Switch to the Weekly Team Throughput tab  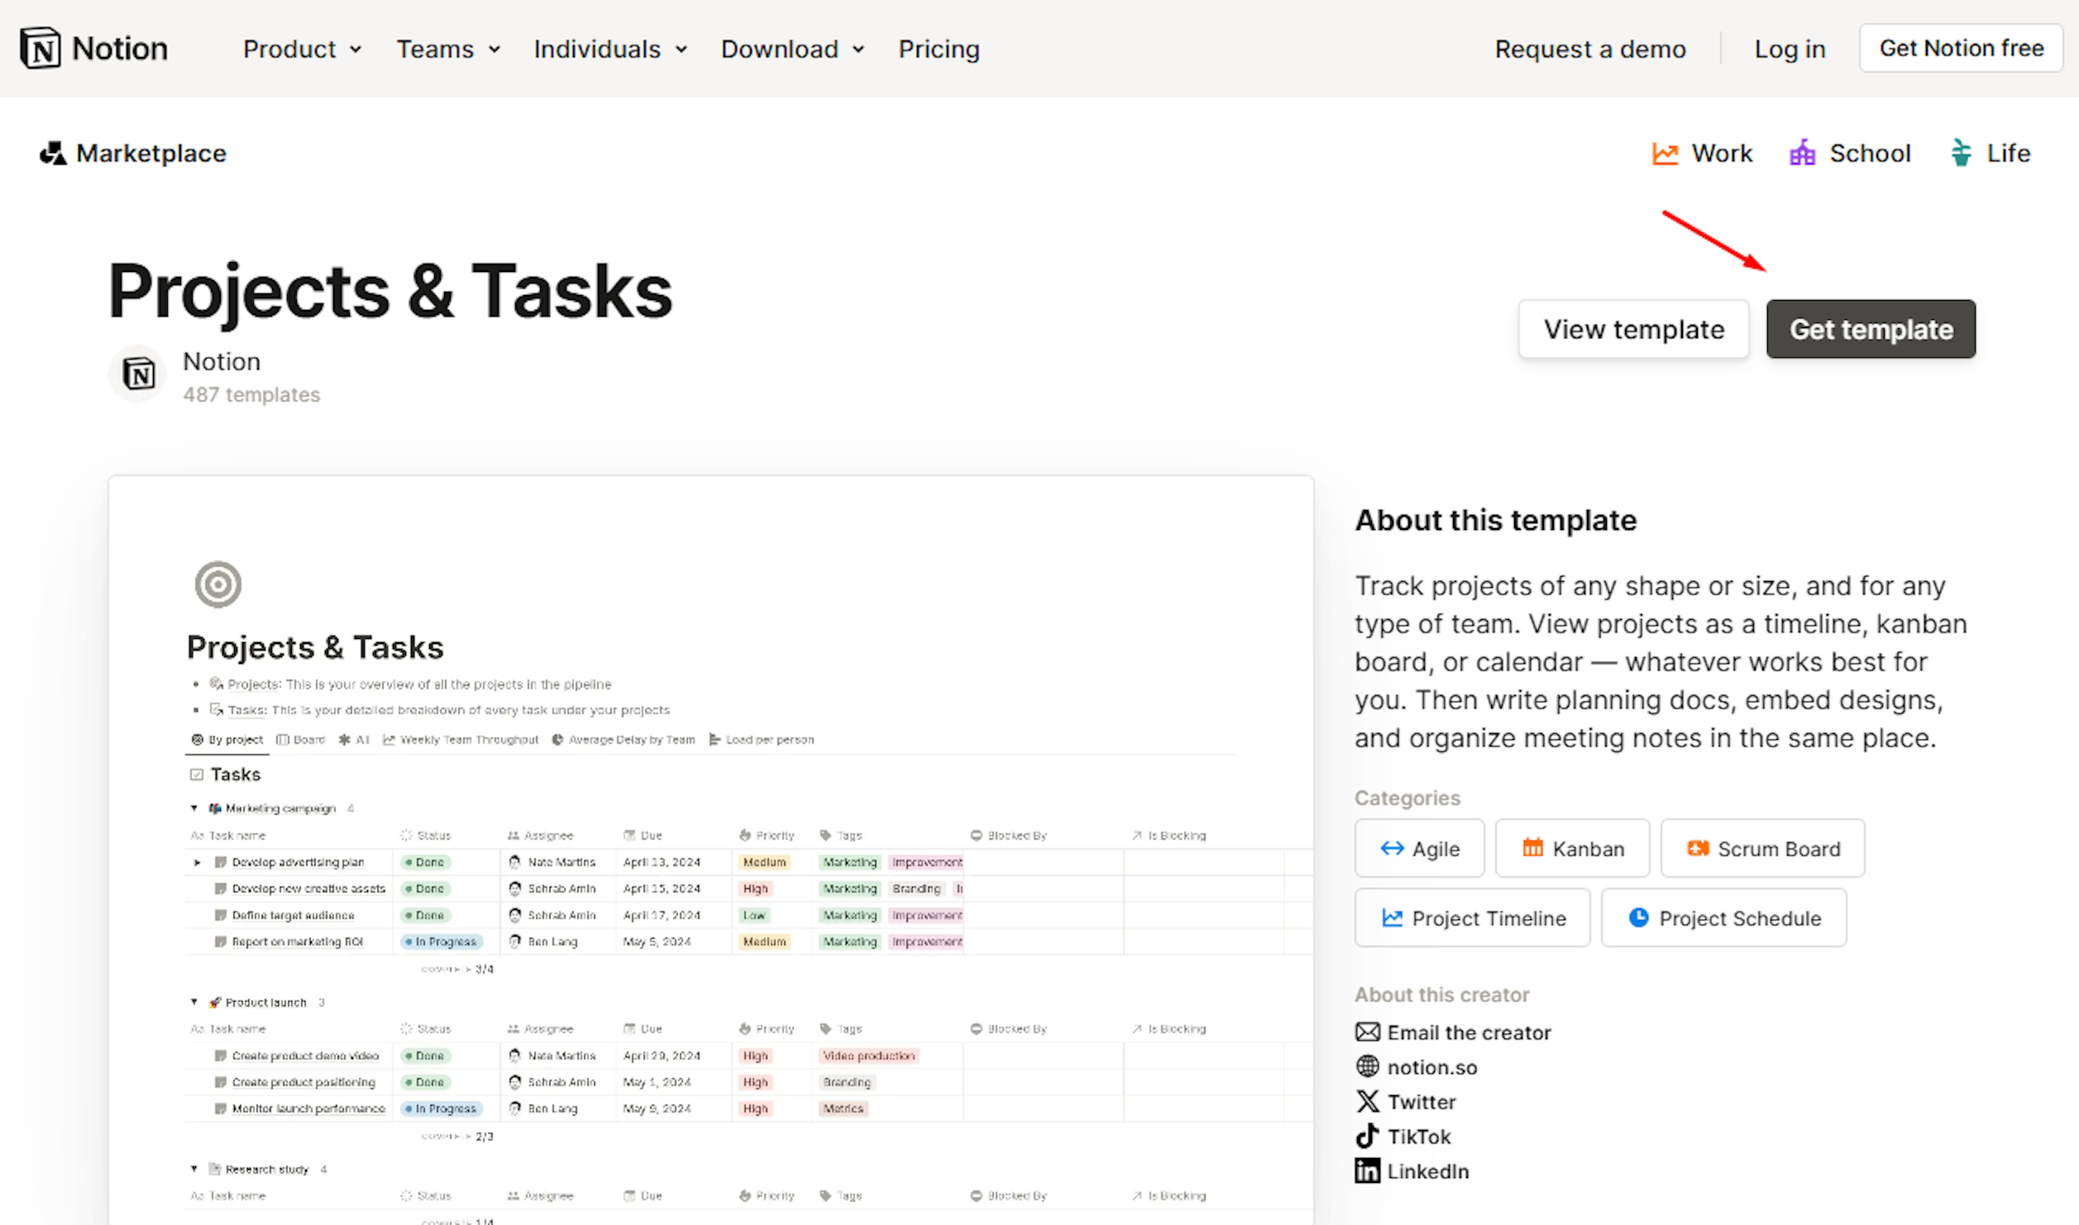[x=461, y=739]
